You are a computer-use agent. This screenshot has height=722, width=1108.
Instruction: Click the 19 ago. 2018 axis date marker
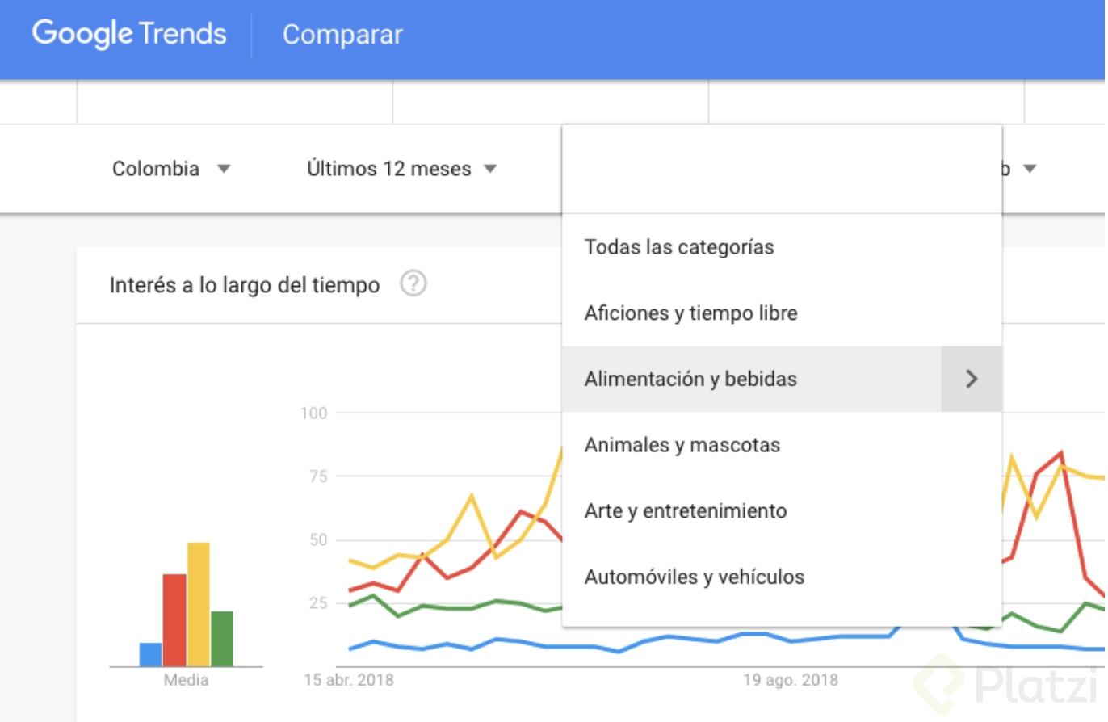pyautogui.click(x=791, y=680)
